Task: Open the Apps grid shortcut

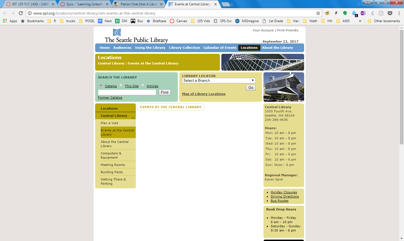Action: point(10,21)
